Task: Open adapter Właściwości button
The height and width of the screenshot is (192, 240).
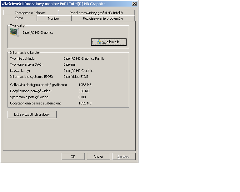Action: click(109, 42)
